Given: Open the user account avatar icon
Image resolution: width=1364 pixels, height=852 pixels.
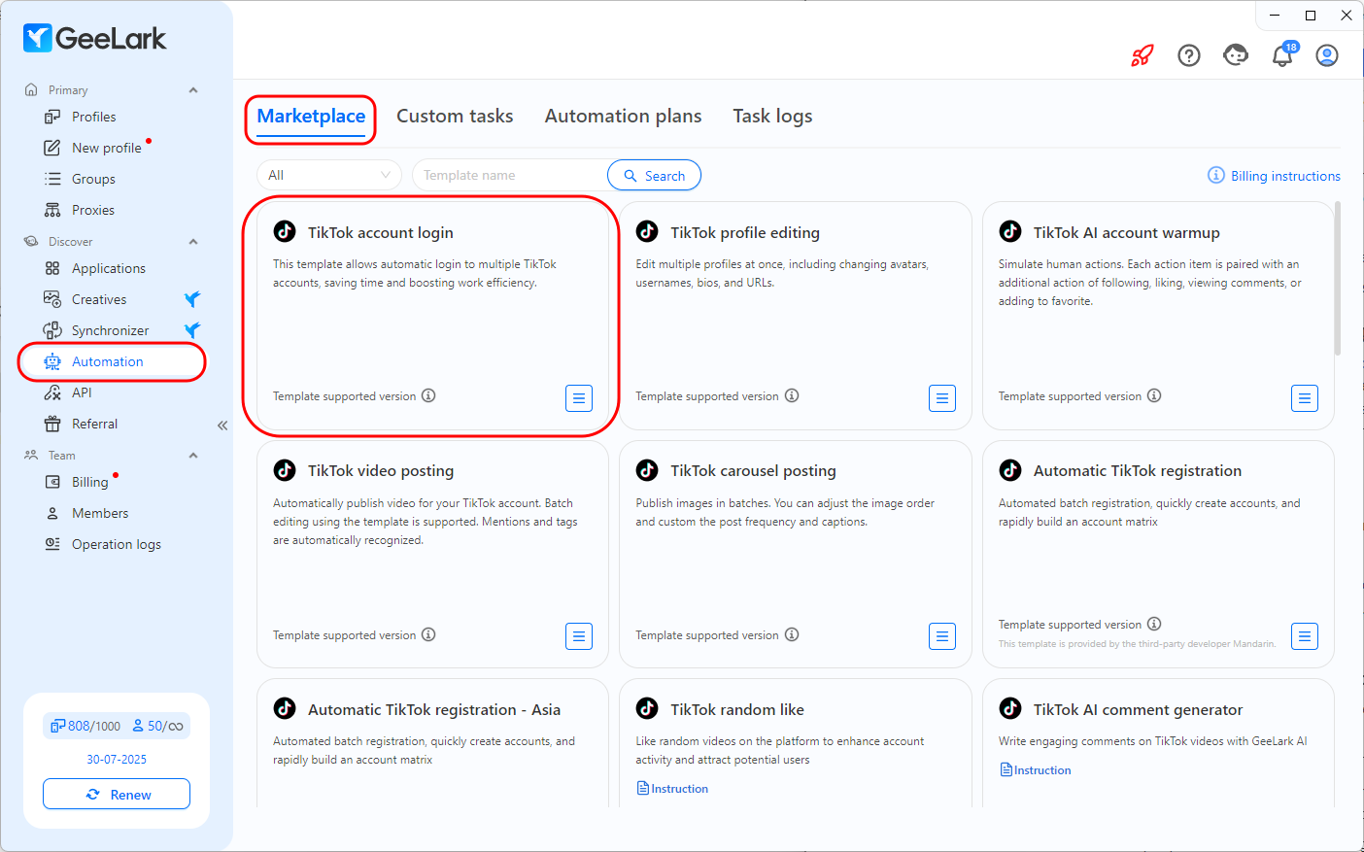Looking at the screenshot, I should coord(1327,55).
